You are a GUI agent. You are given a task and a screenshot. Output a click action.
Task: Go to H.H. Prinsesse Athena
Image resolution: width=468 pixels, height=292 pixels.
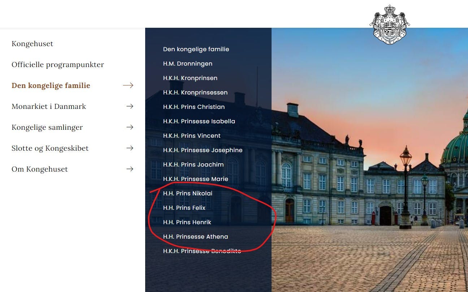pos(195,236)
